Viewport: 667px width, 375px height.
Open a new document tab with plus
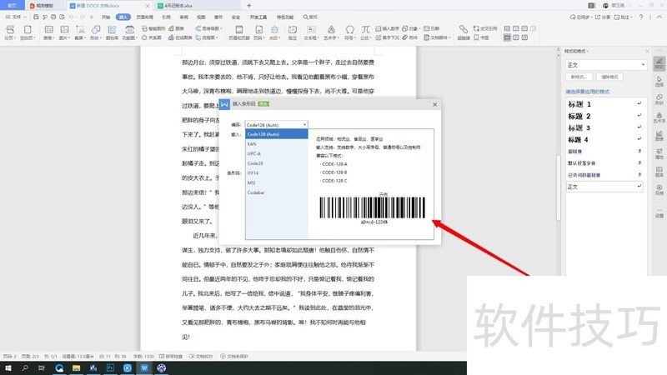(248, 6)
